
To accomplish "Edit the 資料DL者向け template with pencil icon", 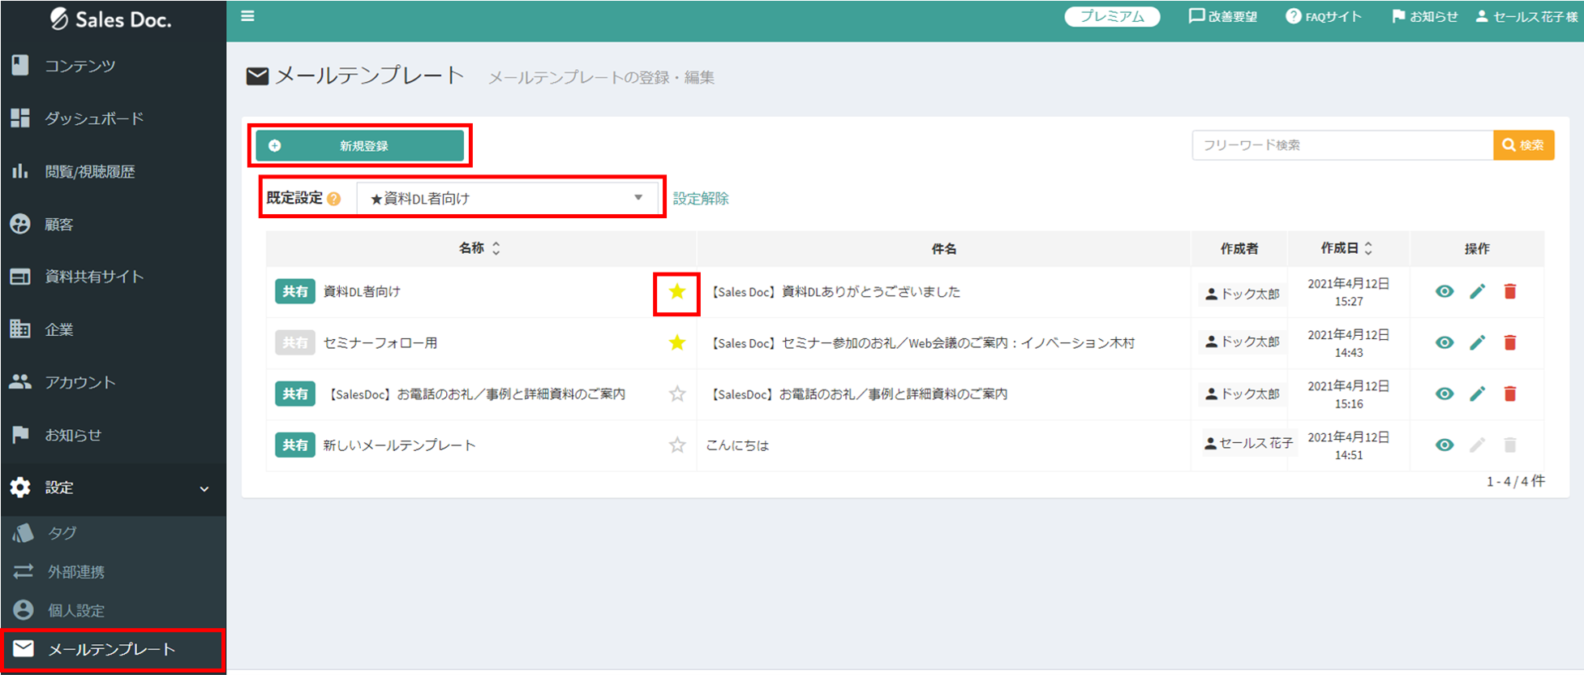I will [x=1477, y=291].
